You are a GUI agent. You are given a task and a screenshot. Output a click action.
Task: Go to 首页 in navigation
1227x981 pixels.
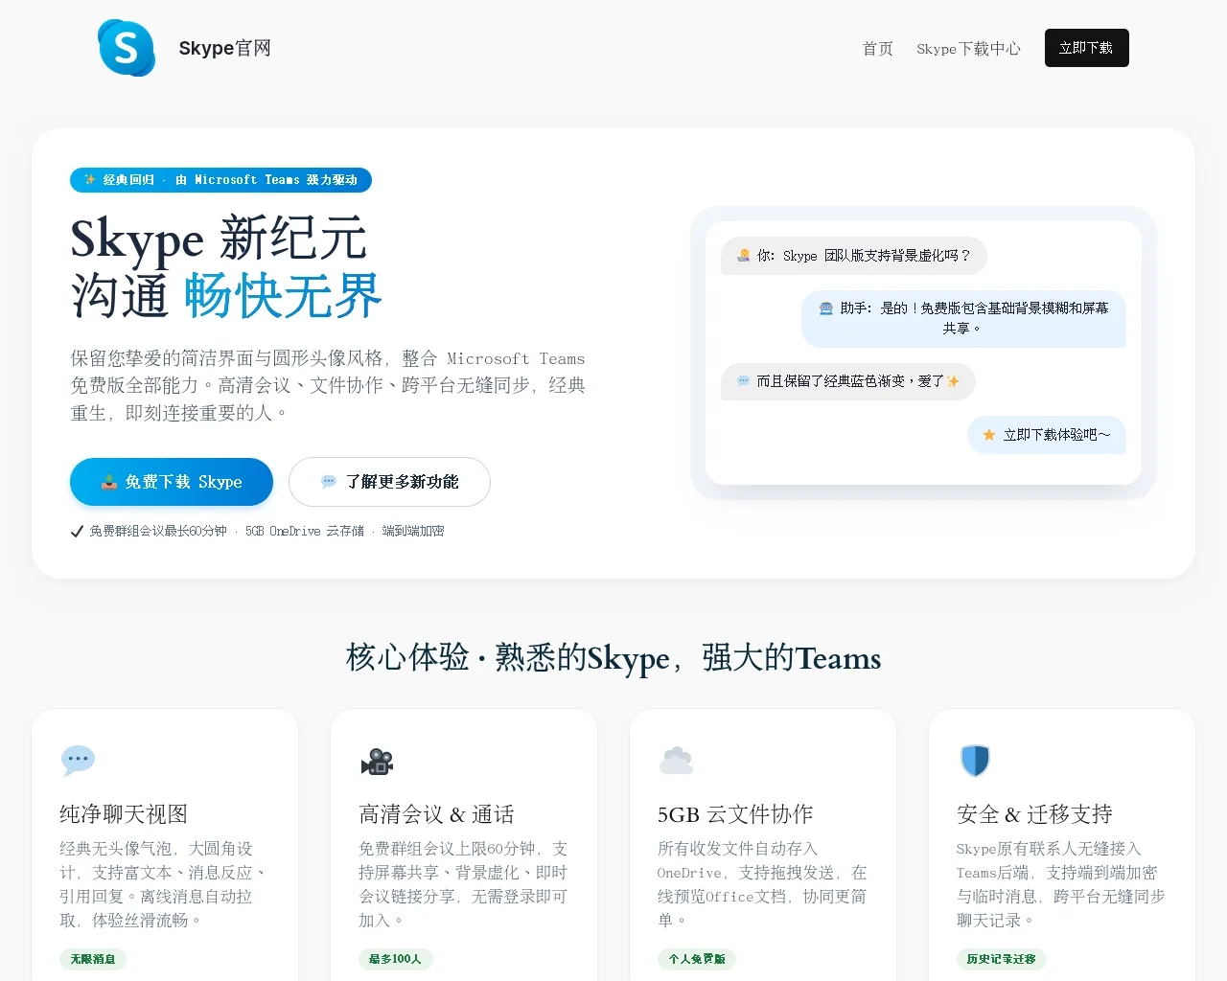click(877, 48)
